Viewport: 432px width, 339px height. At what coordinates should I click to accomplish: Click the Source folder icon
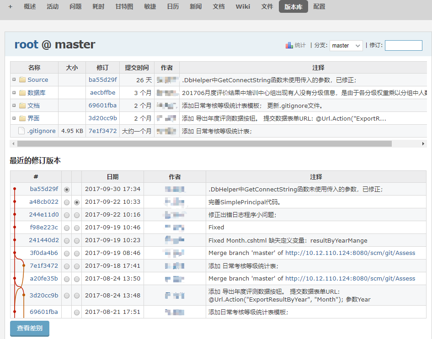(22, 80)
